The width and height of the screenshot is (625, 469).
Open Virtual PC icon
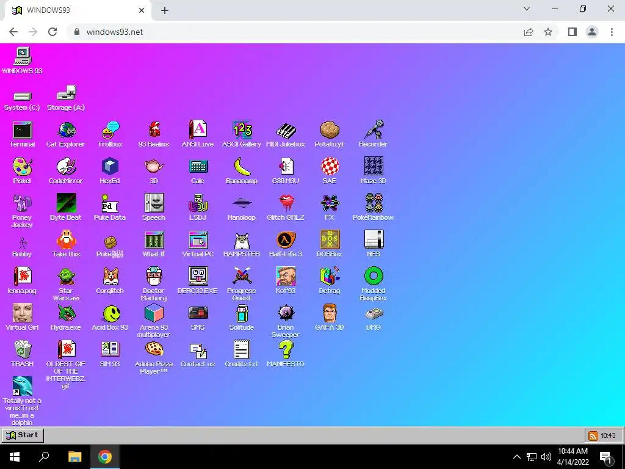[x=198, y=239]
